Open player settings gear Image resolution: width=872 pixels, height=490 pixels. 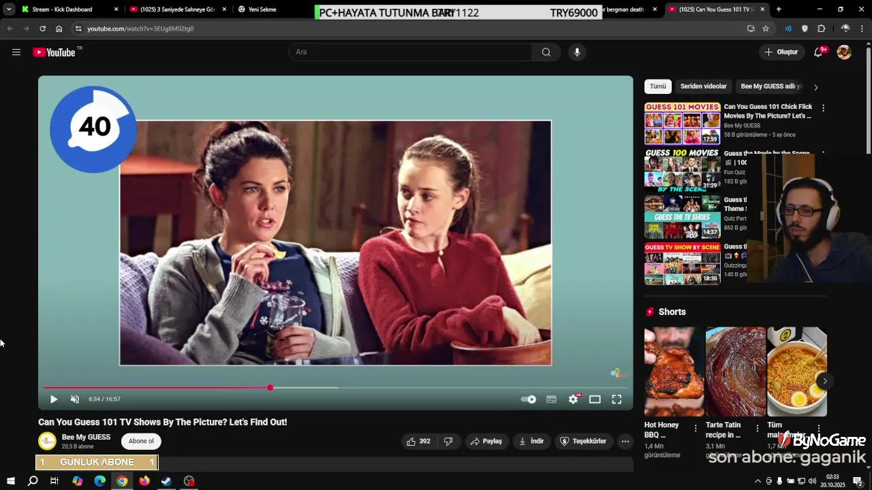pos(574,399)
